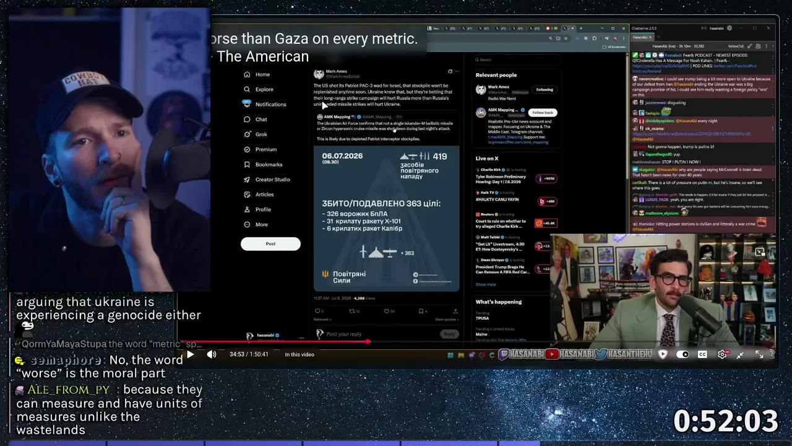The width and height of the screenshot is (792, 446).
Task: Open the t.me/AMK_Mapping link
Action: (x=505, y=136)
